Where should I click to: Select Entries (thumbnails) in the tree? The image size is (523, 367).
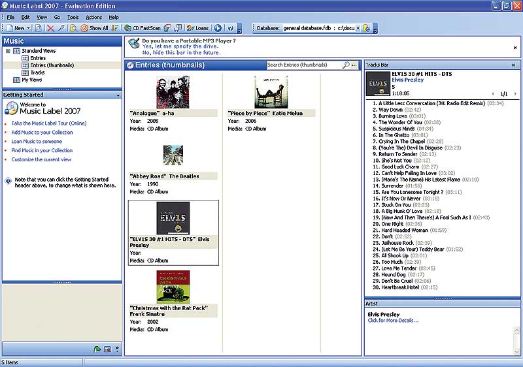pos(52,65)
